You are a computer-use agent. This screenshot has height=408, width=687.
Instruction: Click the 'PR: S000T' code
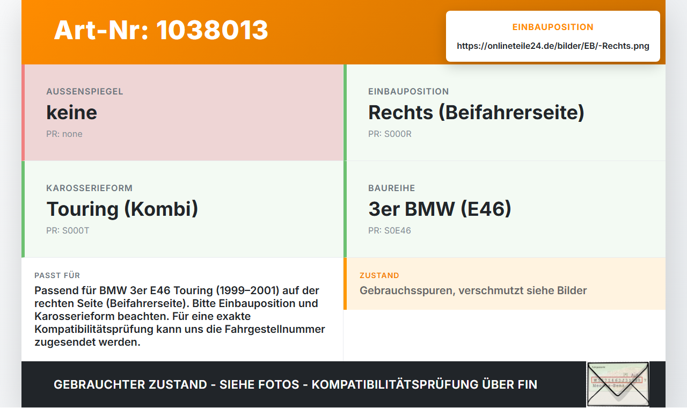coord(68,230)
